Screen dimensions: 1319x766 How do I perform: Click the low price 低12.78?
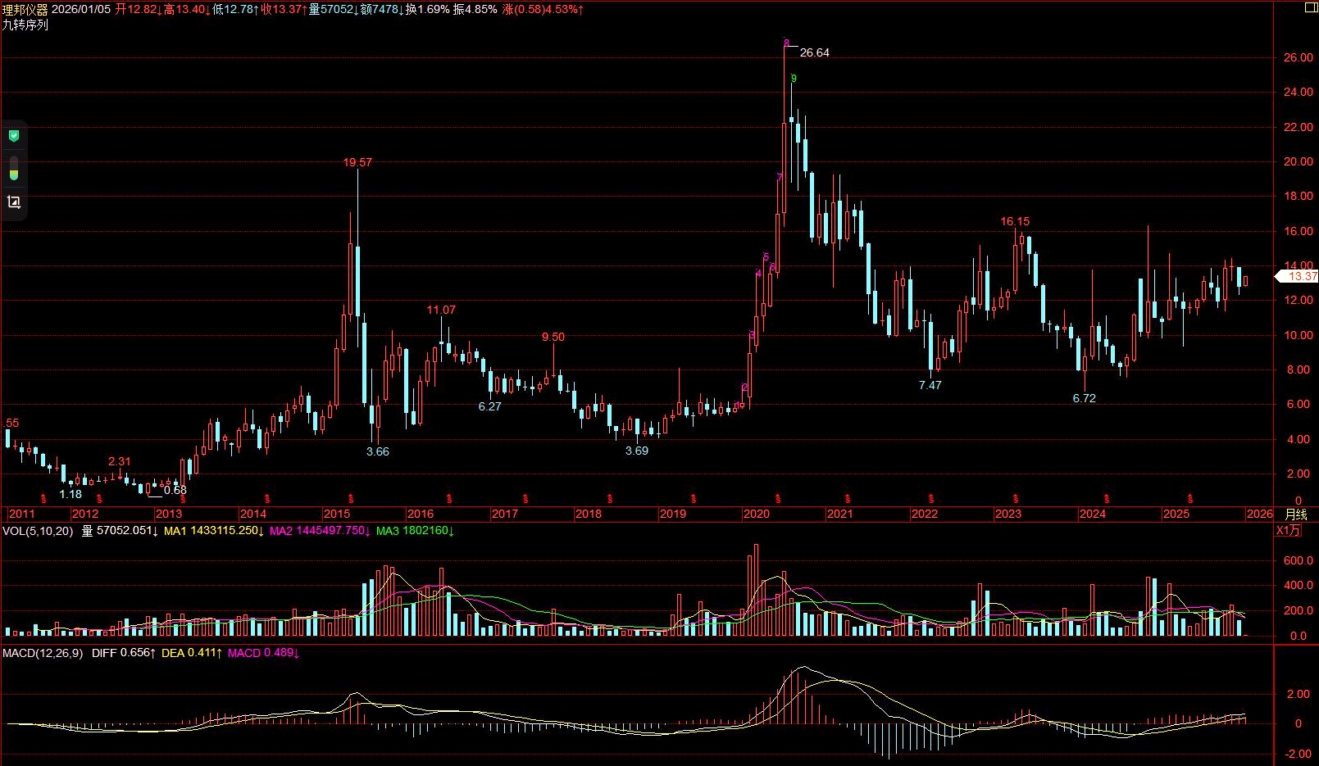pyautogui.click(x=234, y=9)
